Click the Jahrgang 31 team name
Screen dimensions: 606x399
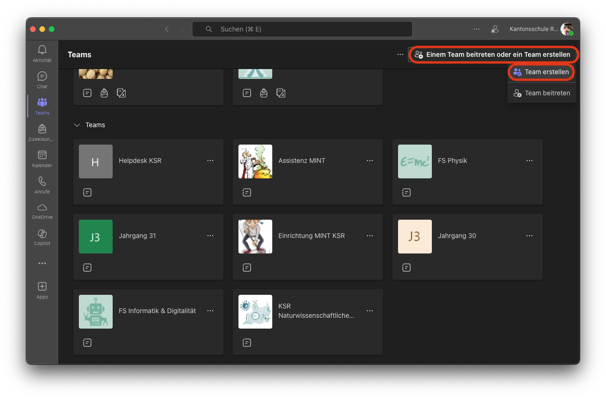(138, 236)
